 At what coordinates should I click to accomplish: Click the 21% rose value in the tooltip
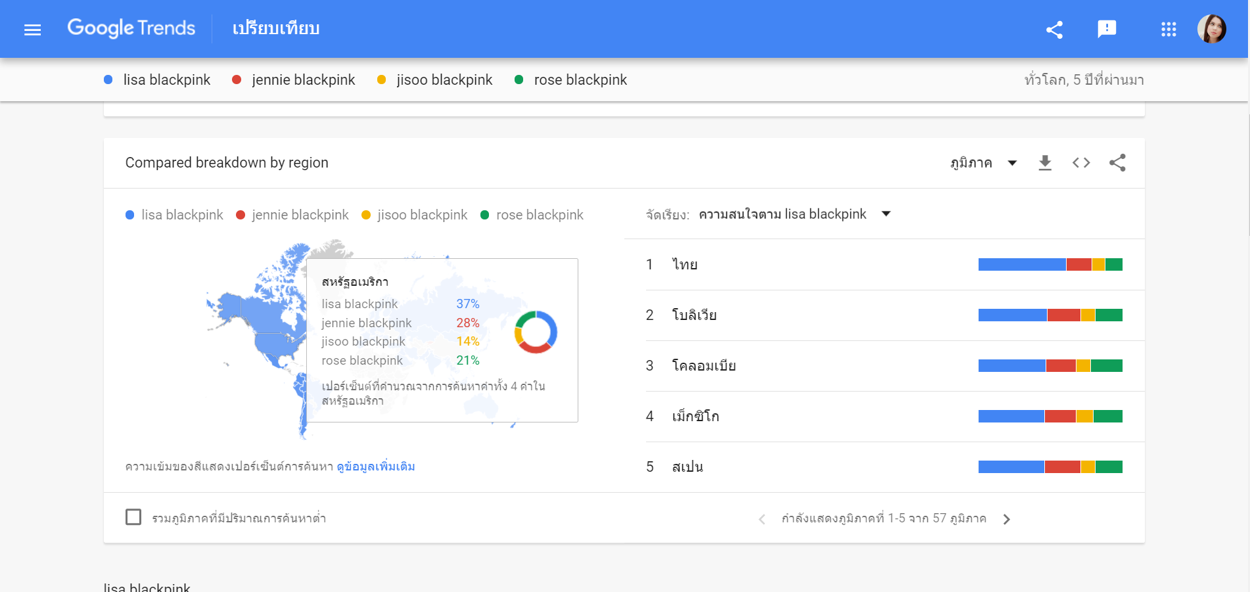point(468,361)
